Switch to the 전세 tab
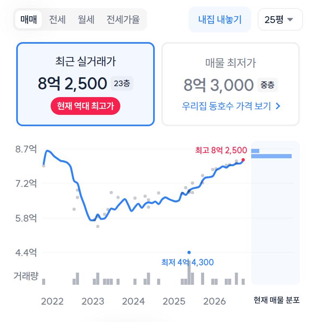 point(57,19)
